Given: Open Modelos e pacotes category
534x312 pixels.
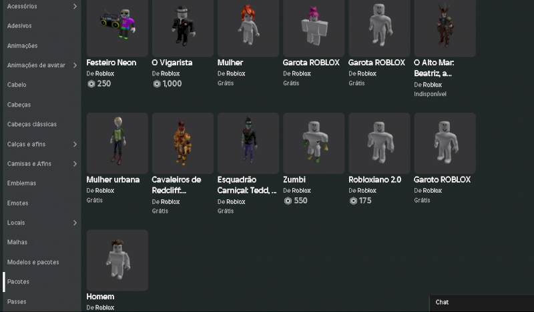Looking at the screenshot, I should (33, 262).
